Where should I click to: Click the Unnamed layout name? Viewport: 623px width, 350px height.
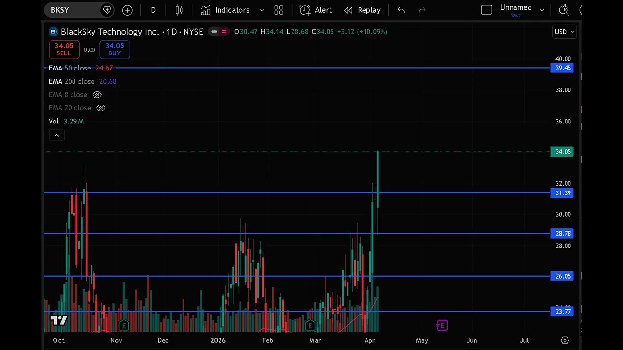coord(515,7)
